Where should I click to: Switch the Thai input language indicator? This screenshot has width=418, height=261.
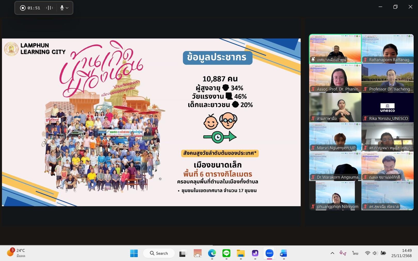[x=355, y=253]
